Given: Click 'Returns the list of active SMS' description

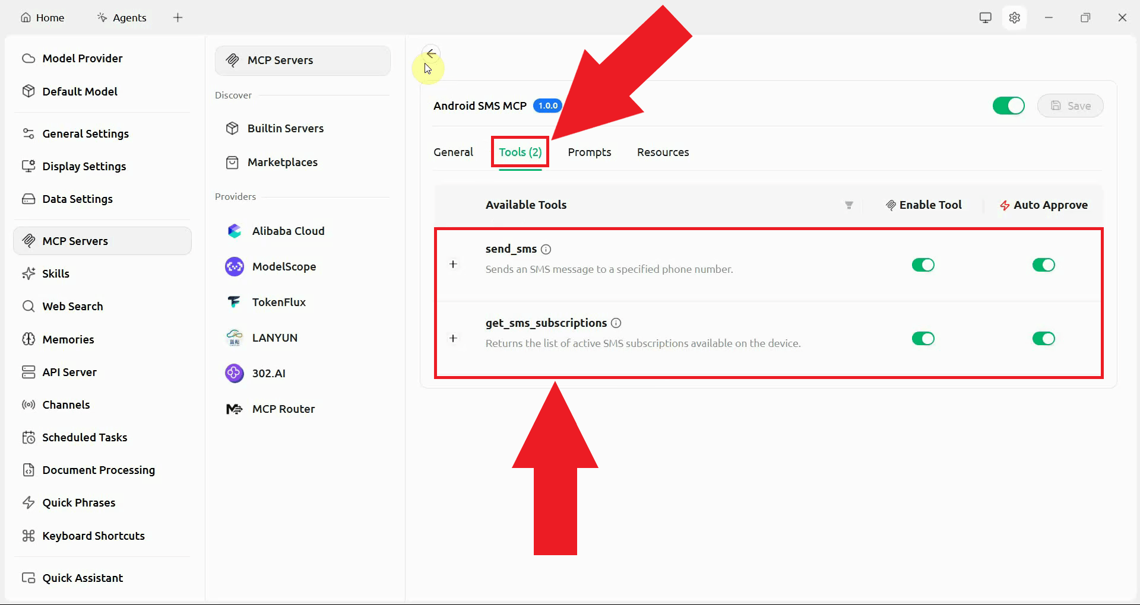Looking at the screenshot, I should (x=643, y=343).
